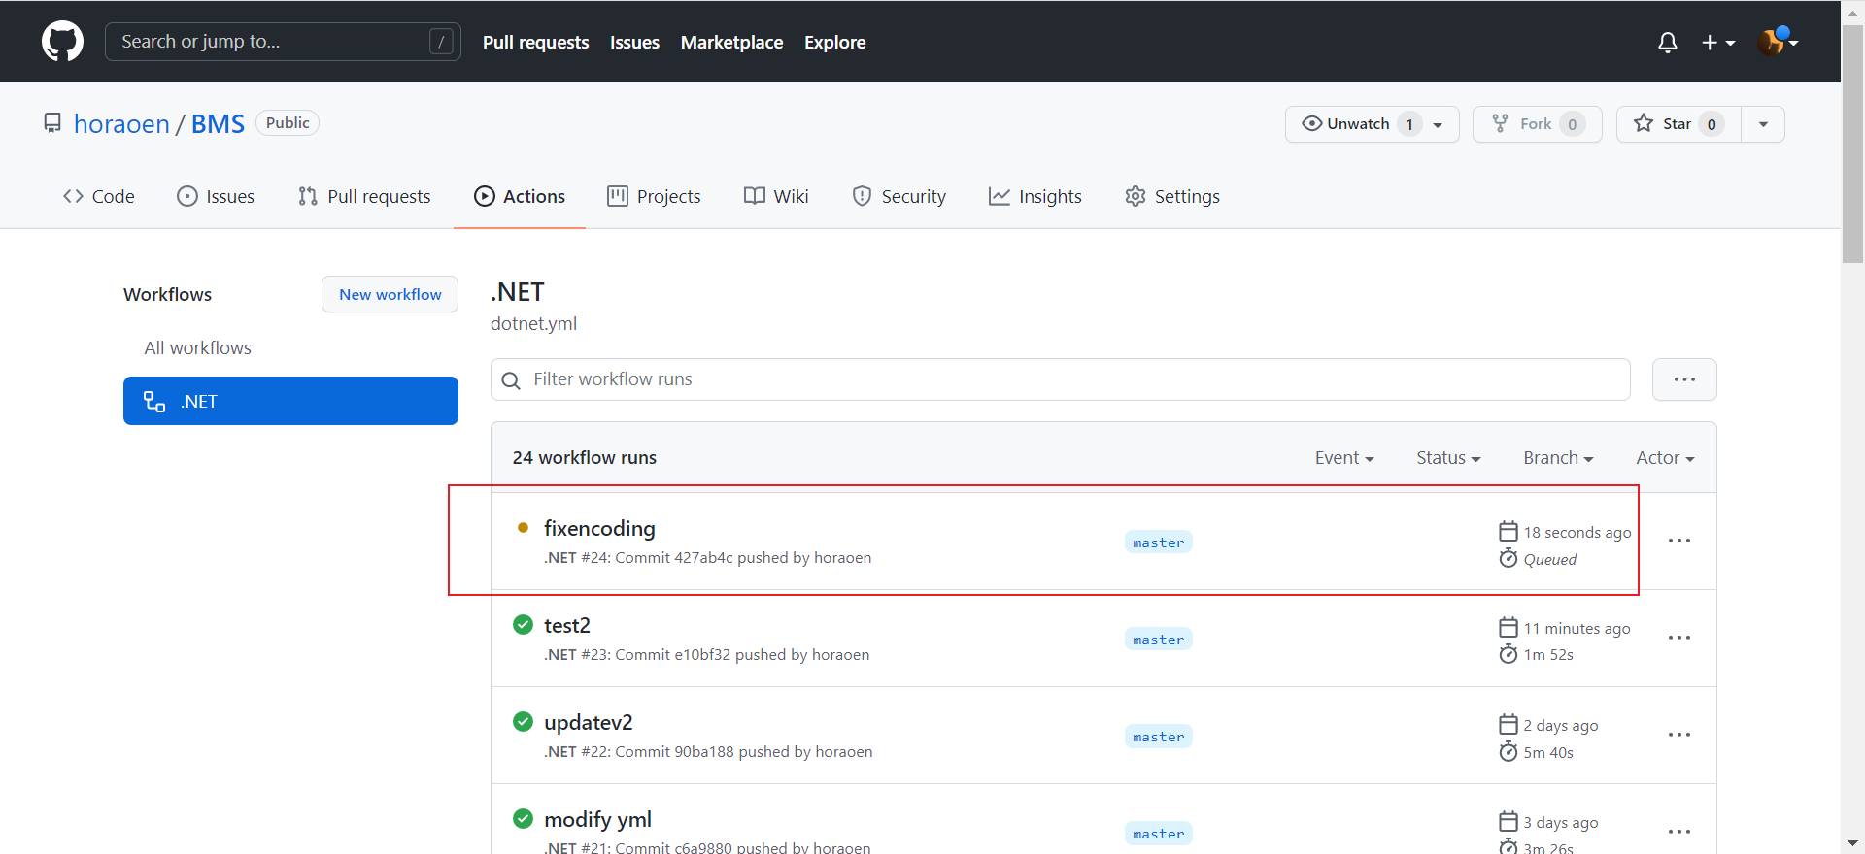Switch to the Code tab
Viewport: 1865px width, 854px height.
coord(99,196)
